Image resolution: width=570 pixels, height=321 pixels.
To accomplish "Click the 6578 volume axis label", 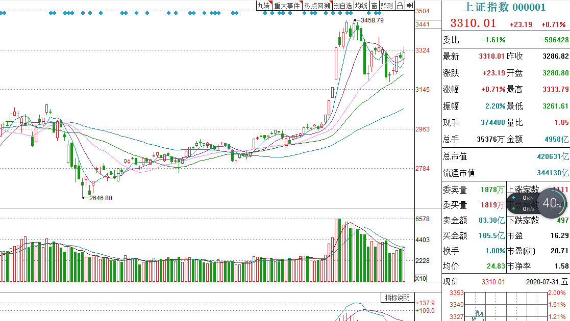I will (x=423, y=219).
